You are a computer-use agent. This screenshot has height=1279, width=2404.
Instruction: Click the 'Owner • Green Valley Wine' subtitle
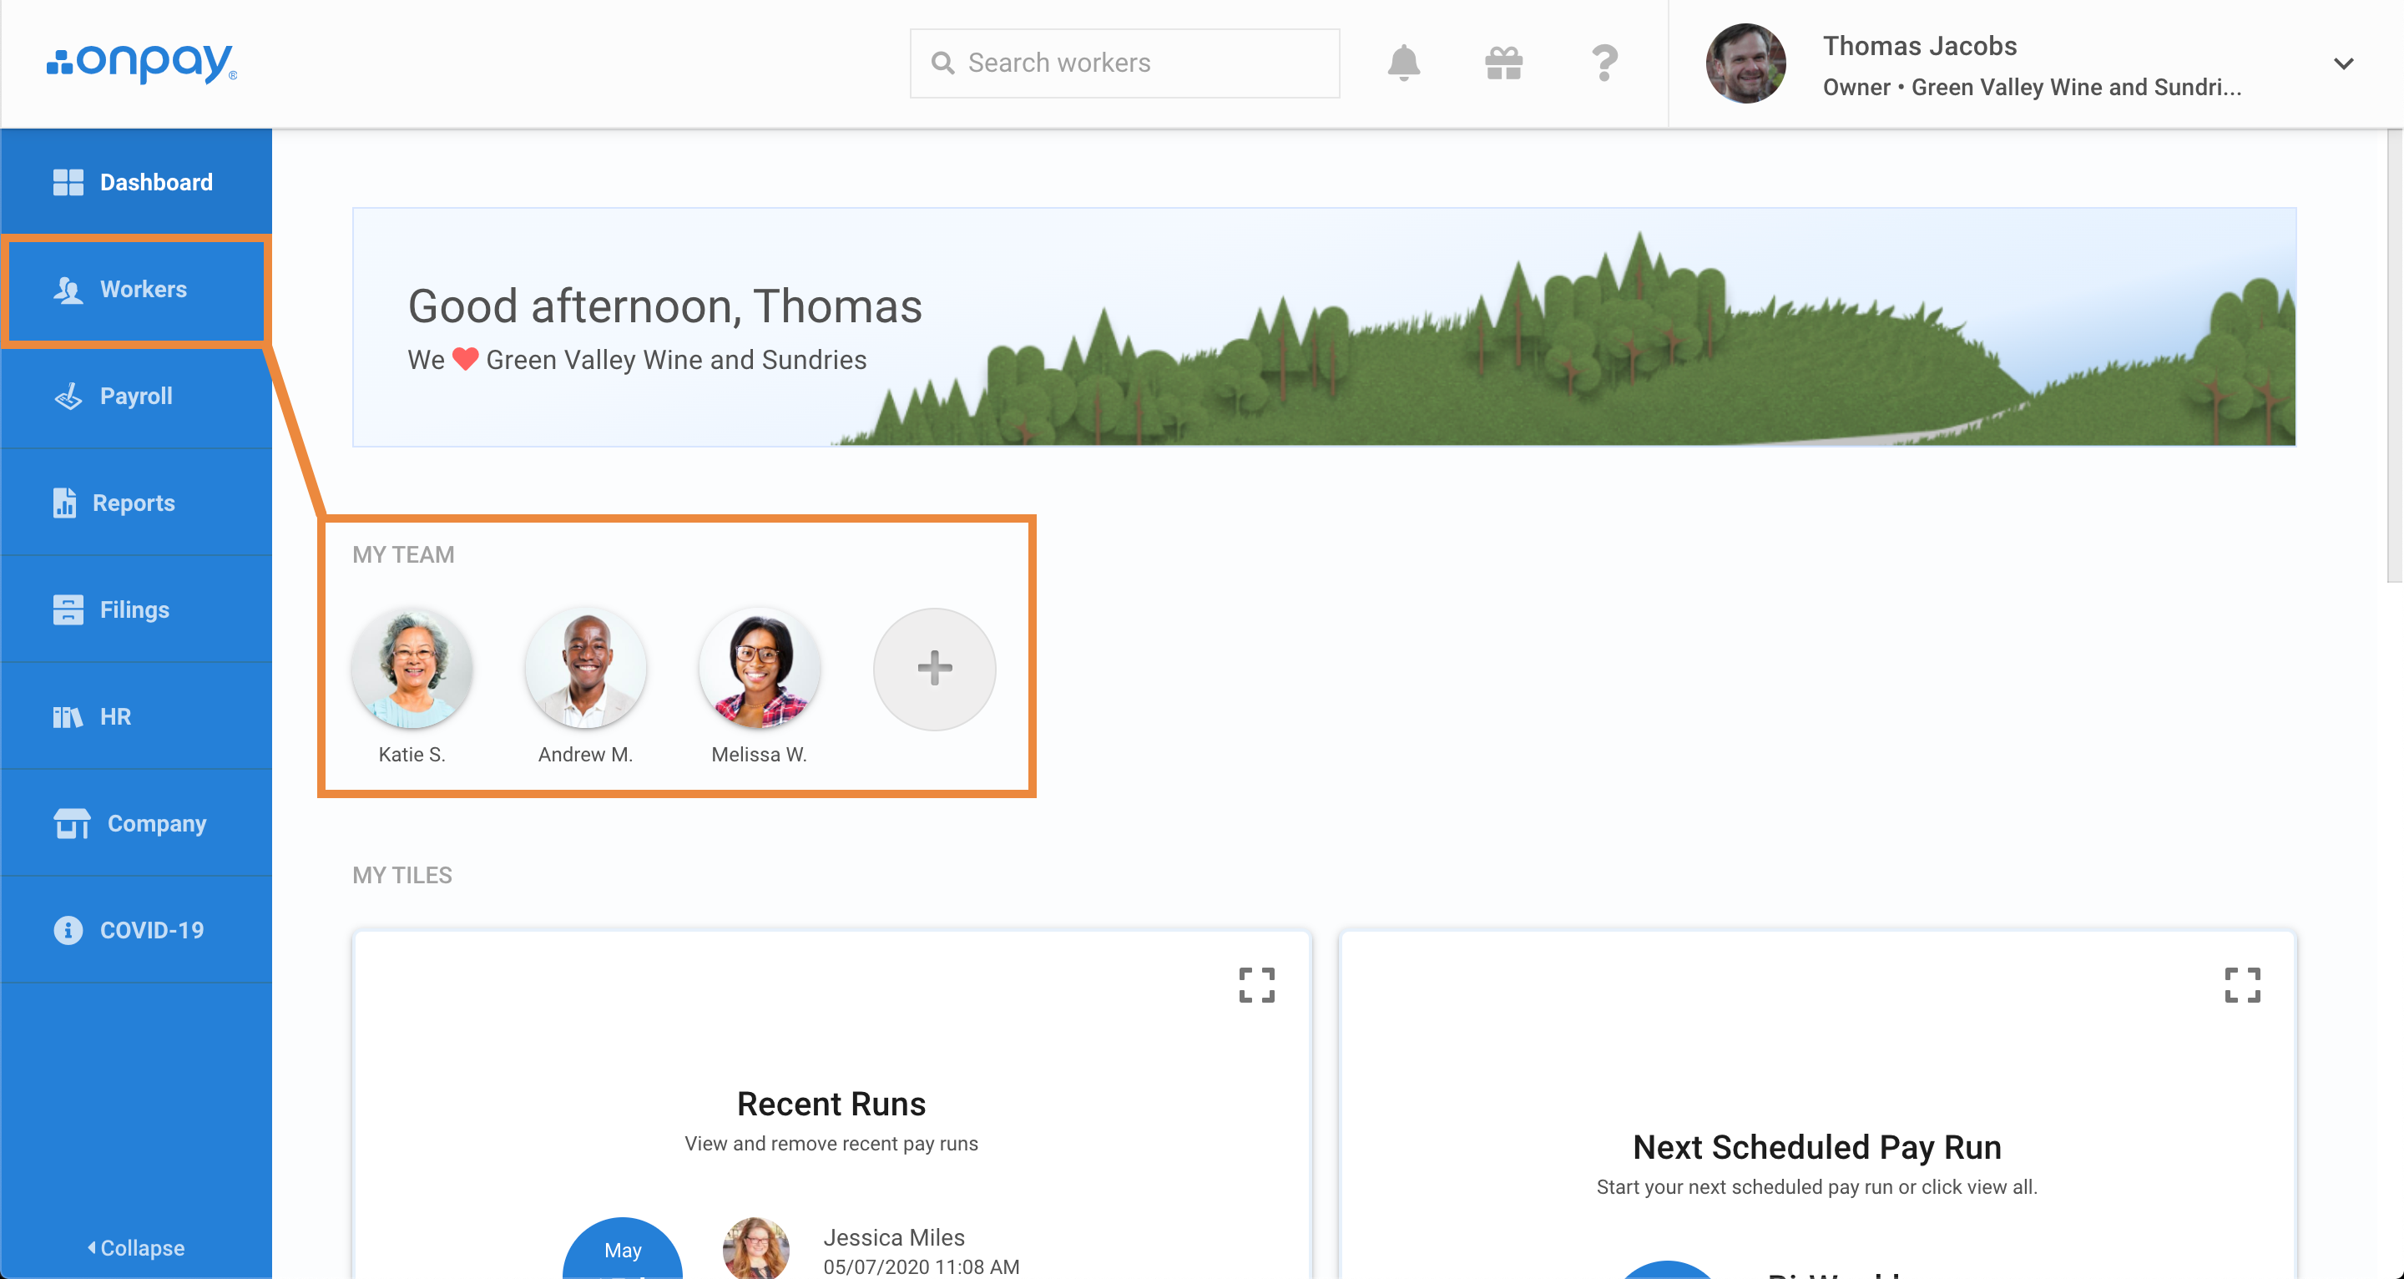[x=2032, y=87]
